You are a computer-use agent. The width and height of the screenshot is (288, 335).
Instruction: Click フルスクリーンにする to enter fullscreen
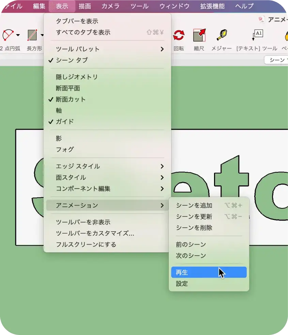point(86,245)
